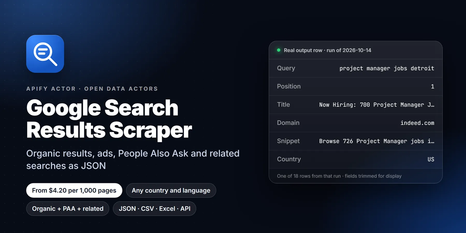Click the "Country" field label

coord(289,159)
